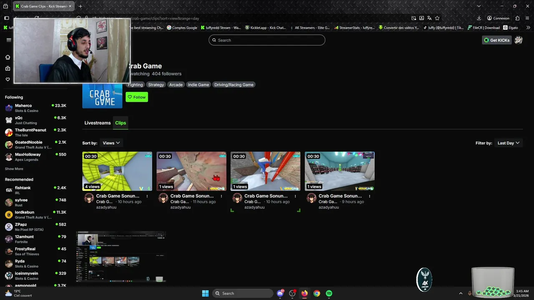Image resolution: width=534 pixels, height=300 pixels.
Task: Select the Clips tab
Action: click(x=121, y=123)
